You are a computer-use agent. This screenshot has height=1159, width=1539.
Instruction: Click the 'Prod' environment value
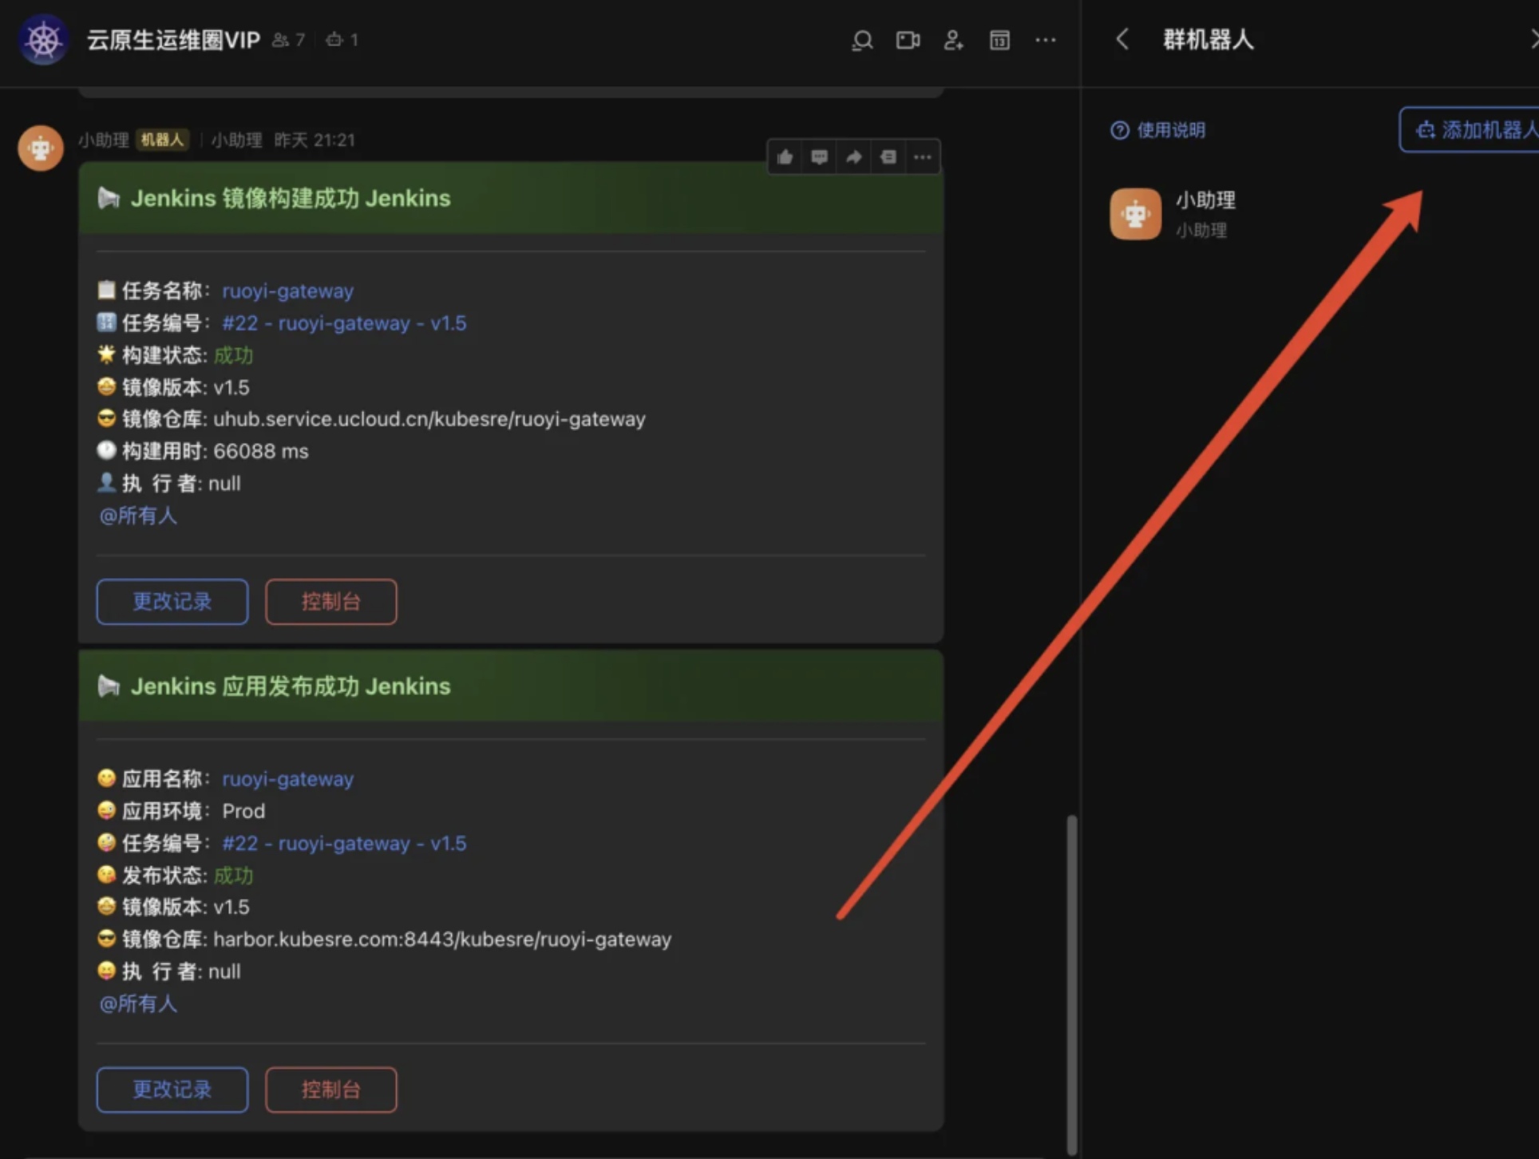tap(243, 811)
